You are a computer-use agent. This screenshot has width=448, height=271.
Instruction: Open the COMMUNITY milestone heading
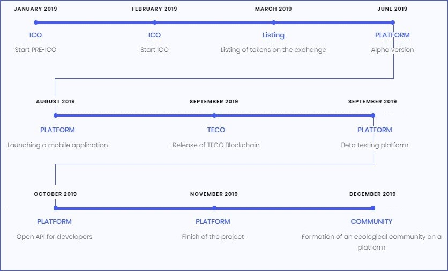coord(371,222)
